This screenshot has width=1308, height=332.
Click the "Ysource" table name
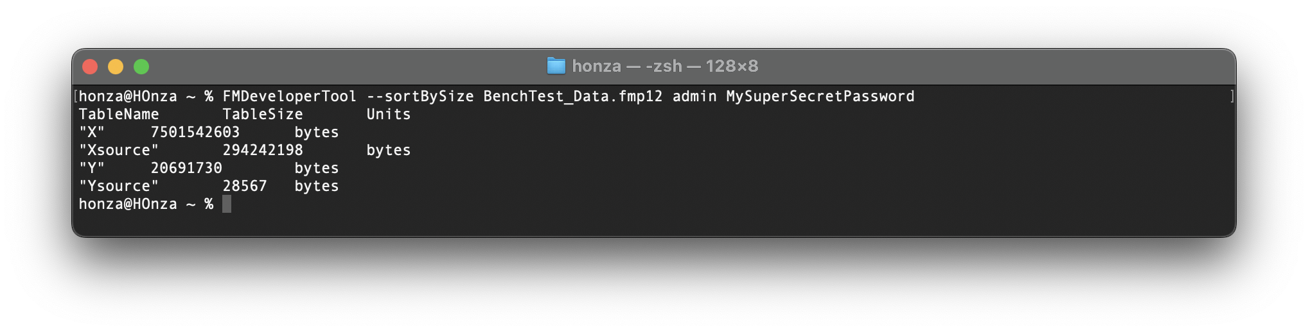(x=118, y=187)
